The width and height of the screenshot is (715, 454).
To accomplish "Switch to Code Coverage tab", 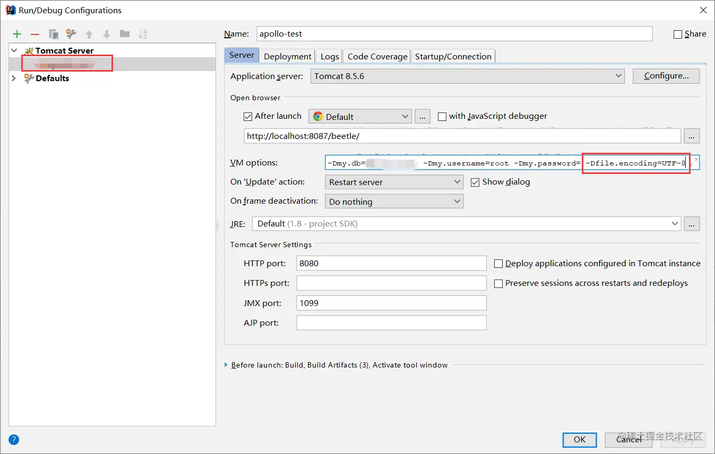I will (377, 56).
